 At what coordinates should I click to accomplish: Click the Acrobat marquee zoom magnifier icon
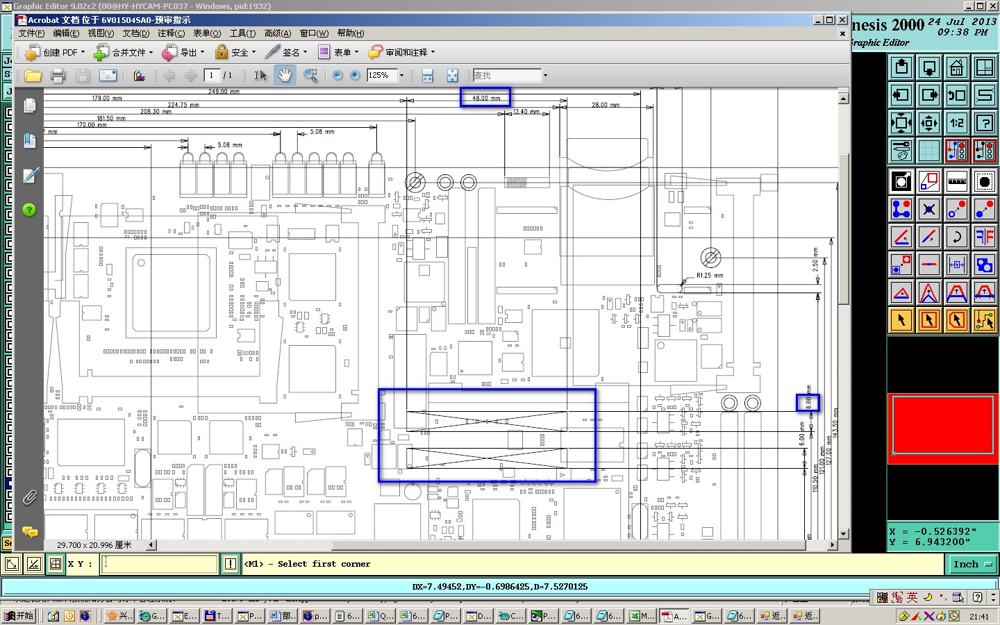(x=310, y=75)
